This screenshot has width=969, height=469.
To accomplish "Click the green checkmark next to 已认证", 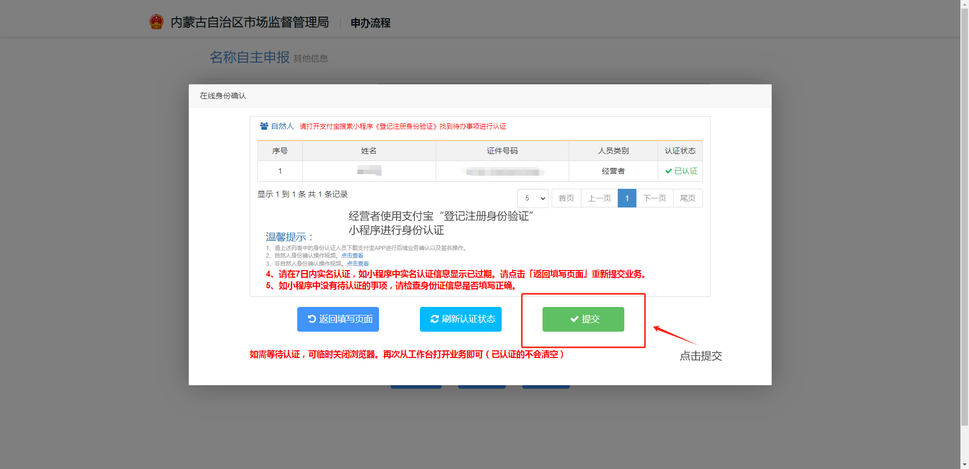I will 668,171.
